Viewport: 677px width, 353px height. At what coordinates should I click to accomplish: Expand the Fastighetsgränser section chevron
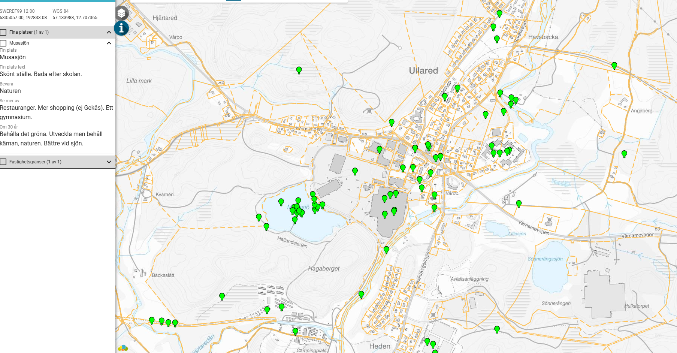[x=109, y=162]
